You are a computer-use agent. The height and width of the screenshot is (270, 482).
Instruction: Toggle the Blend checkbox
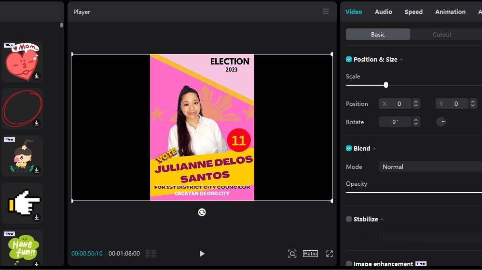pos(348,148)
